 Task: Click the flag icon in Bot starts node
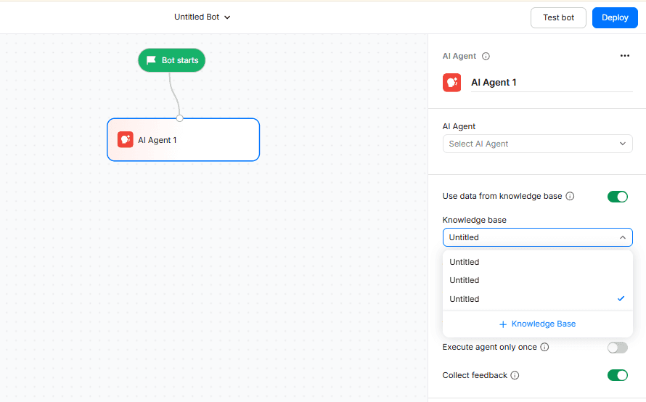[x=151, y=60]
